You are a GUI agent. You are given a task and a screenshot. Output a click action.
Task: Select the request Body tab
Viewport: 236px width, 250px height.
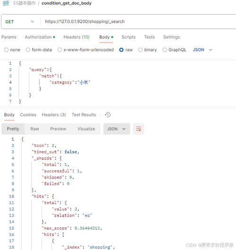(x=106, y=37)
